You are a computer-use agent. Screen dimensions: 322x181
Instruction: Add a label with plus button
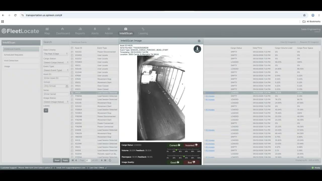46,110
